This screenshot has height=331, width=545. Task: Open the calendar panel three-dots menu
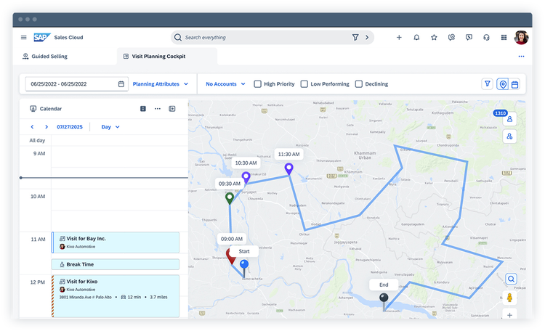pyautogui.click(x=158, y=109)
